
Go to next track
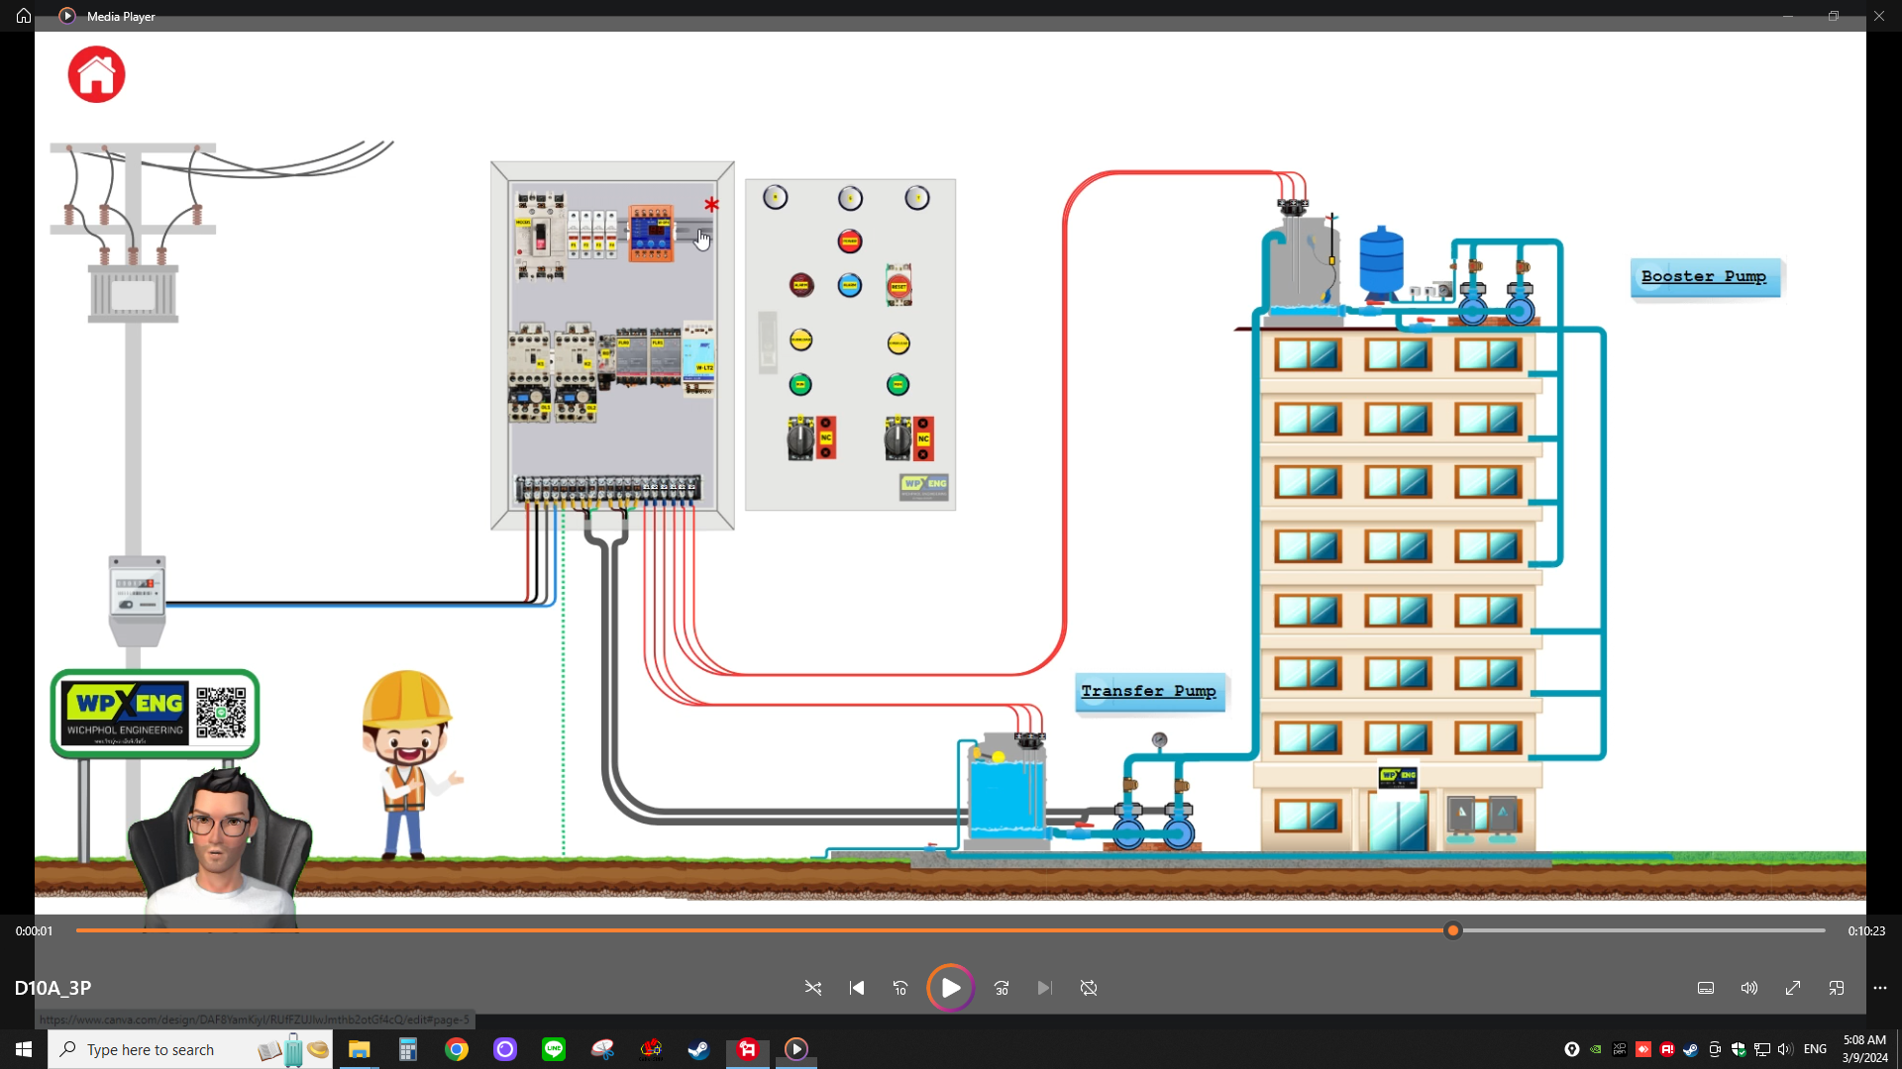[1044, 988]
